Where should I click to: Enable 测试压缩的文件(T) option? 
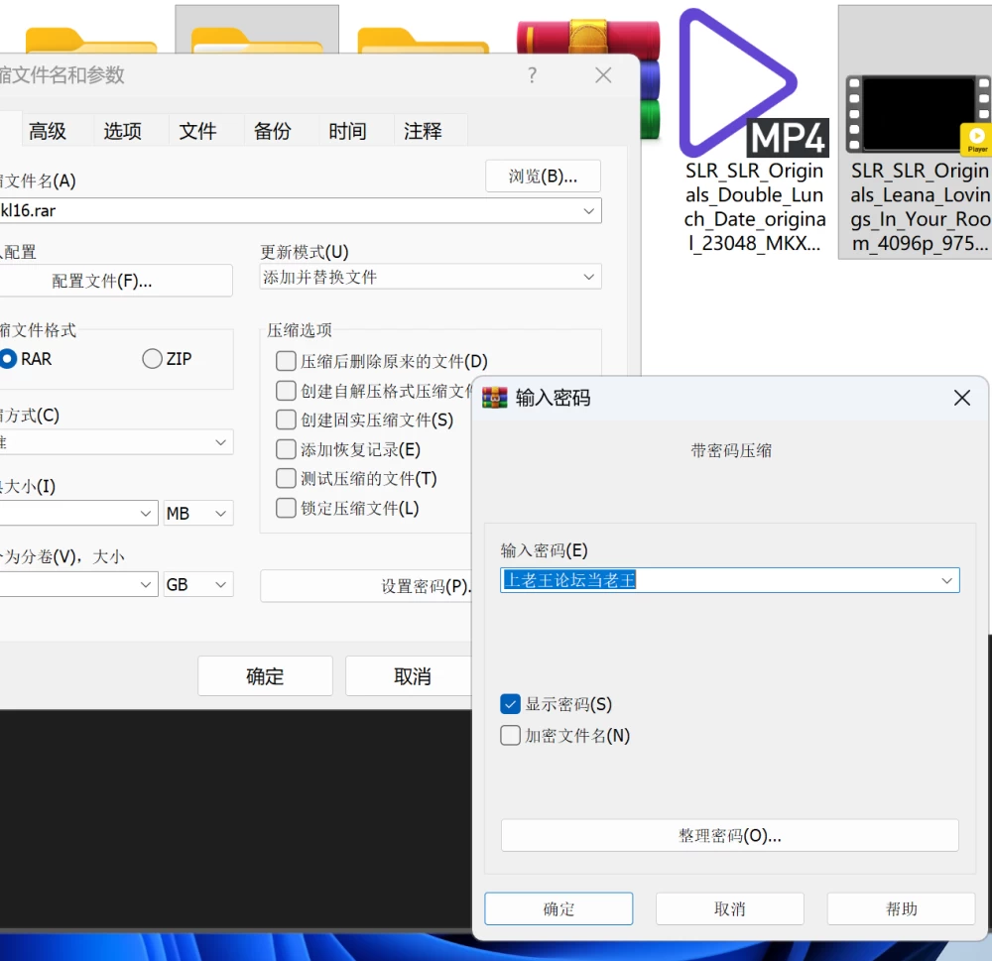point(286,478)
